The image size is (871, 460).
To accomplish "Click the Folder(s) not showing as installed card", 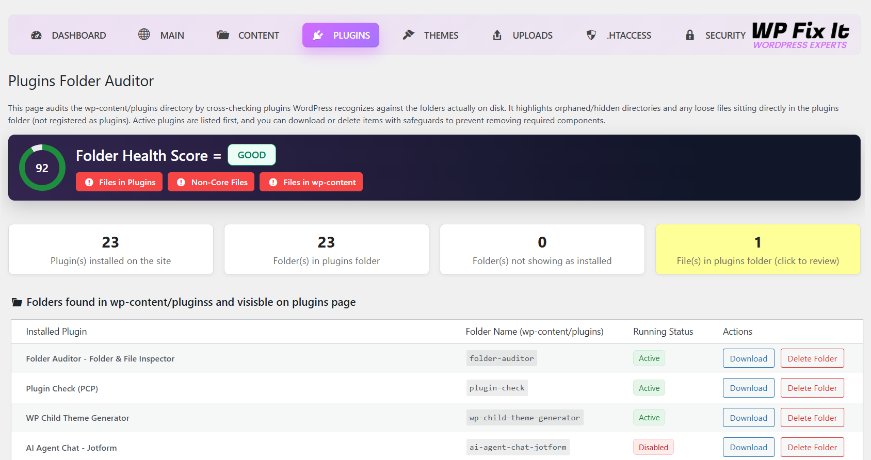I will point(542,249).
